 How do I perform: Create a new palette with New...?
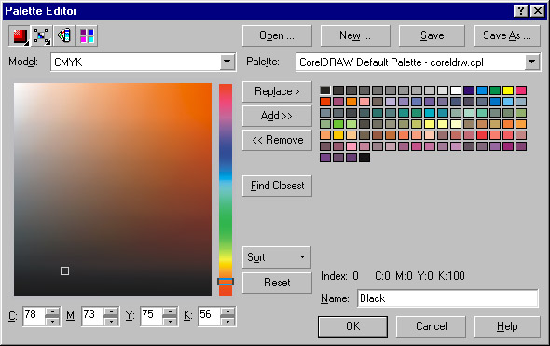[x=355, y=35]
